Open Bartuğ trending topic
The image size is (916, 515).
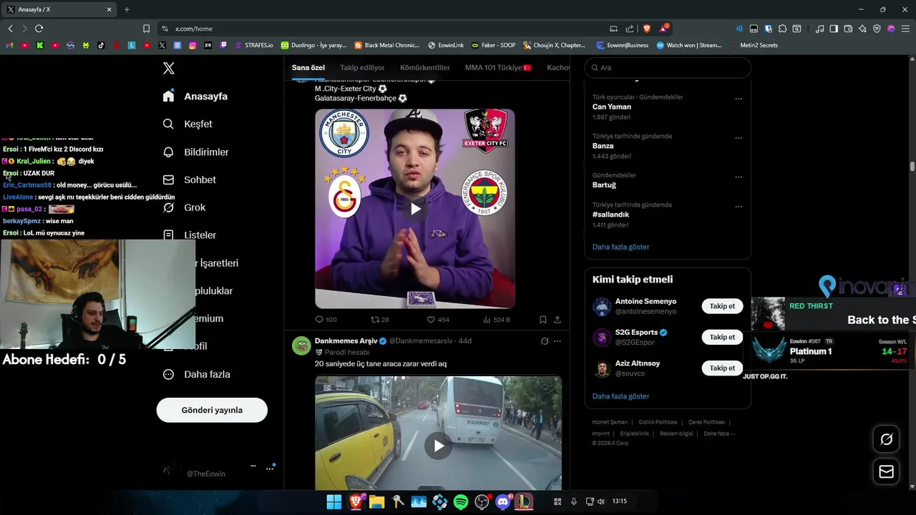(x=604, y=185)
